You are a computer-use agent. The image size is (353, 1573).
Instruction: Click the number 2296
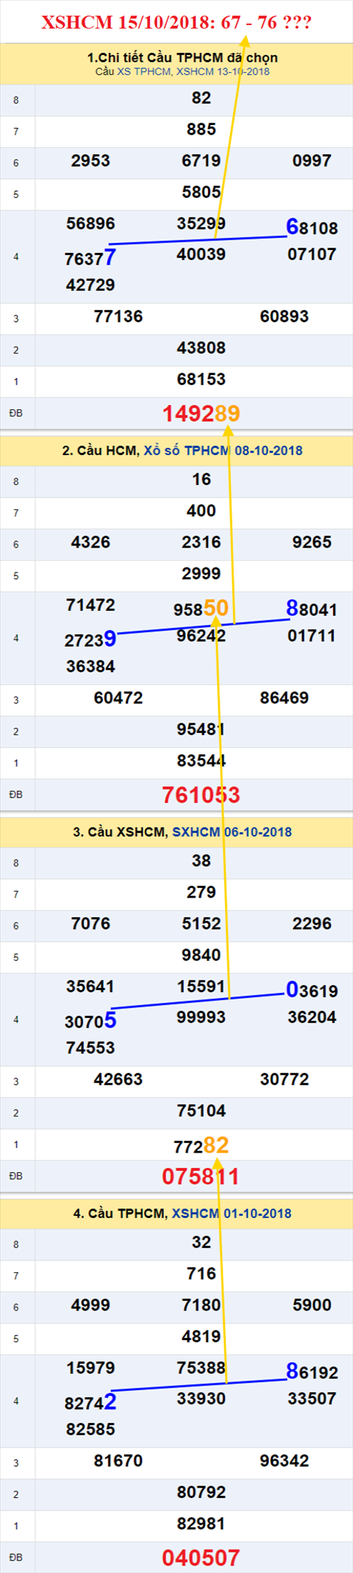pos(312,924)
